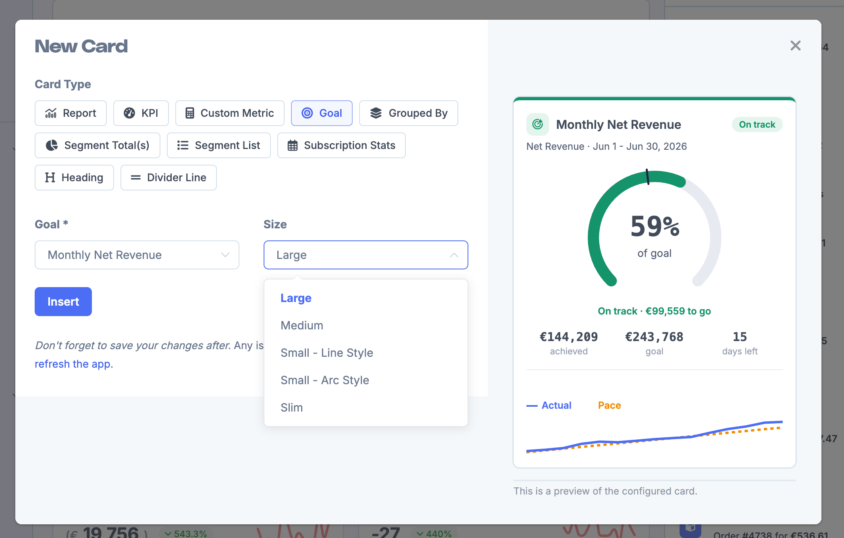Click the €144,209 achieved value
Image resolution: width=844 pixels, height=538 pixels.
(x=569, y=337)
